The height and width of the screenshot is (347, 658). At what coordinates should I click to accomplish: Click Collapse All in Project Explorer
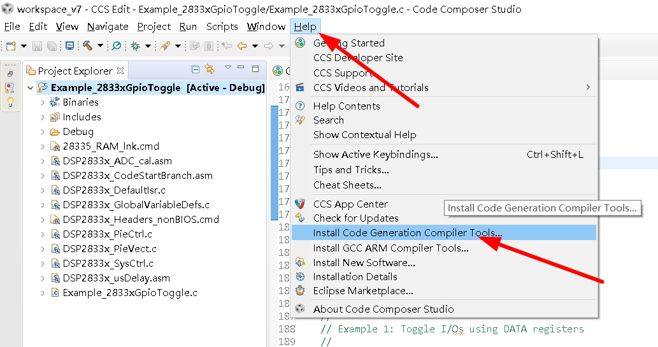[x=195, y=68]
